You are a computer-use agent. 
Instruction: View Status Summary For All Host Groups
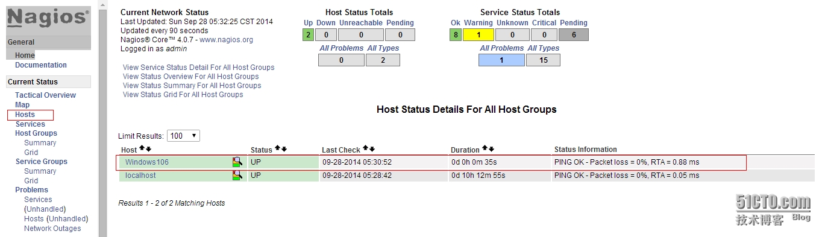coord(192,86)
